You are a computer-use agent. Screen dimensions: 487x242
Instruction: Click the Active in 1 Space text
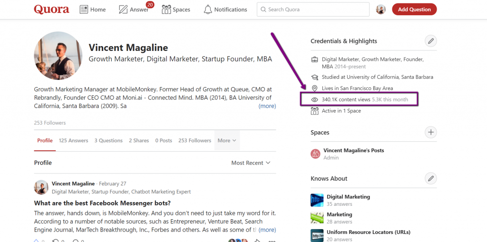tap(341, 111)
